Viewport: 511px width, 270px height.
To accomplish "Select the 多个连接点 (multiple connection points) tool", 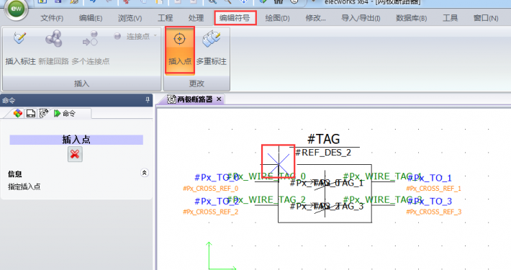I will 90,38.
